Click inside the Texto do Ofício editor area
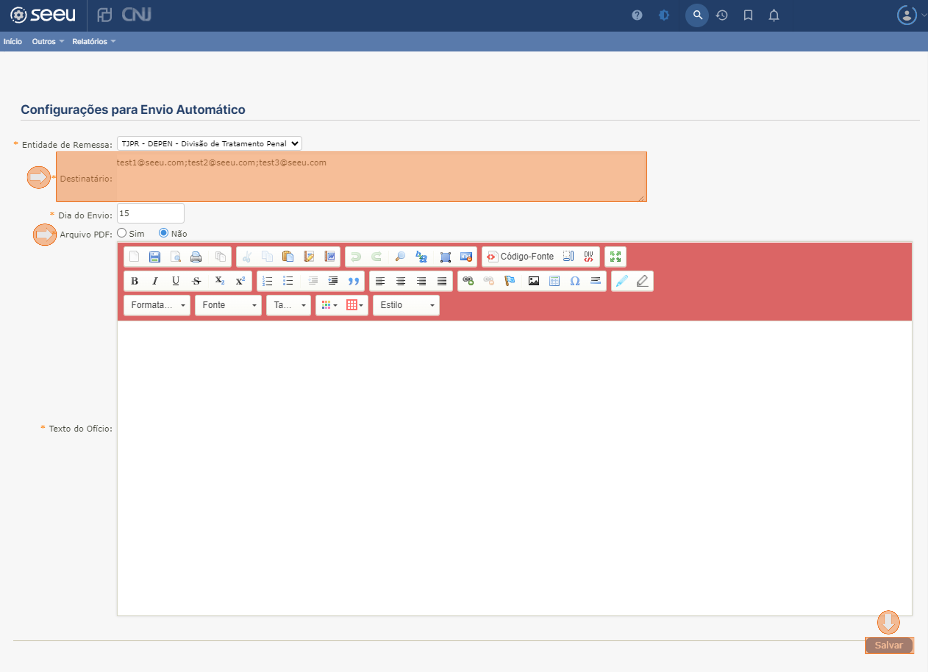Viewport: 928px width, 672px height. pos(514,468)
